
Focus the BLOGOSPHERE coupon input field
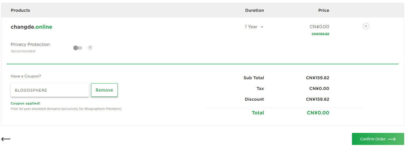[50, 90]
